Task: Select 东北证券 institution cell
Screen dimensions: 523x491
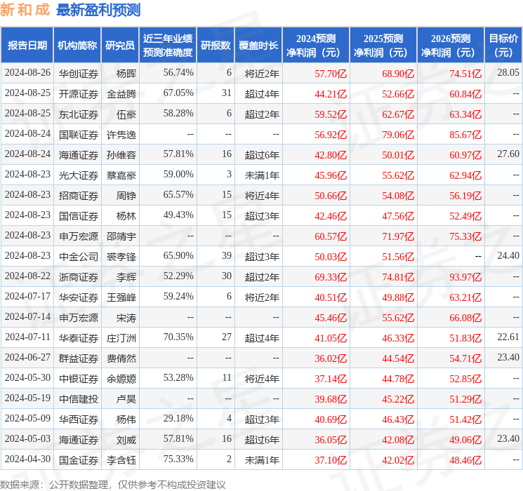Action: 79,114
